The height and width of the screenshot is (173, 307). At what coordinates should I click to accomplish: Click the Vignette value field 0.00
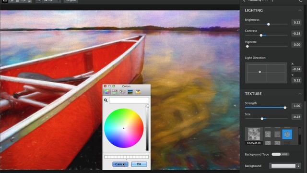(x=296, y=45)
